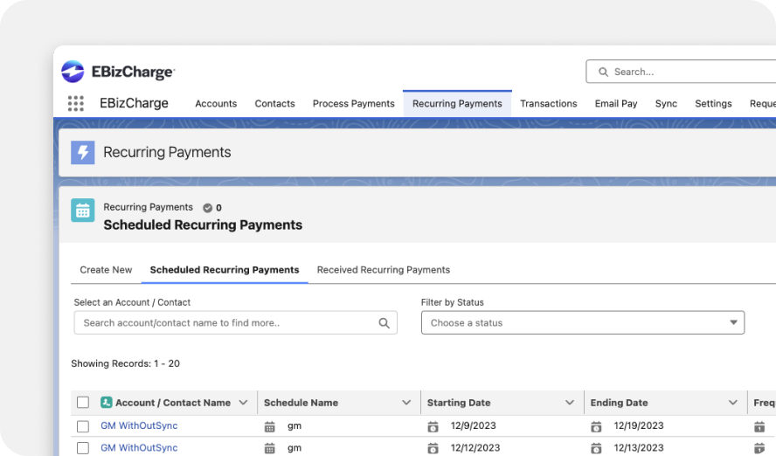This screenshot has width=776, height=456.
Task: Select Scheduled Recurring Payments sub-tab
Action: [x=225, y=270]
